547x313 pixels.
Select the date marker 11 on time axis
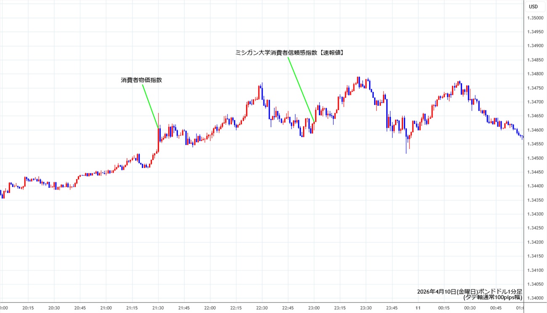coord(418,308)
